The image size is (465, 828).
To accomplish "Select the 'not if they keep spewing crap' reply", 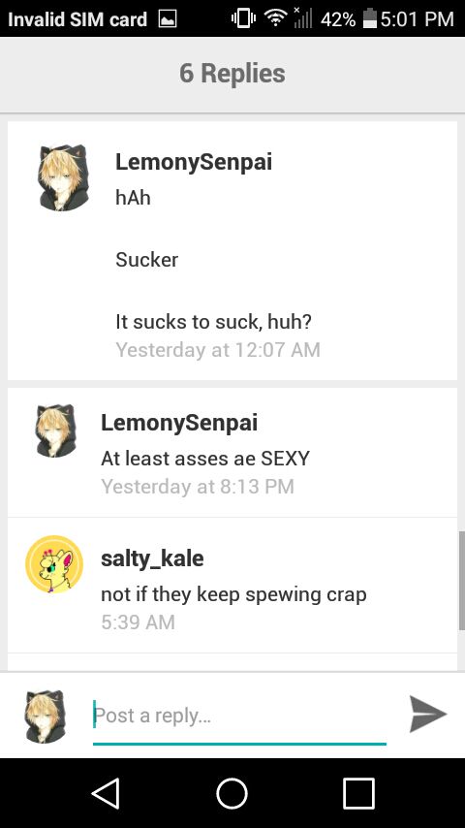I will (x=233, y=594).
